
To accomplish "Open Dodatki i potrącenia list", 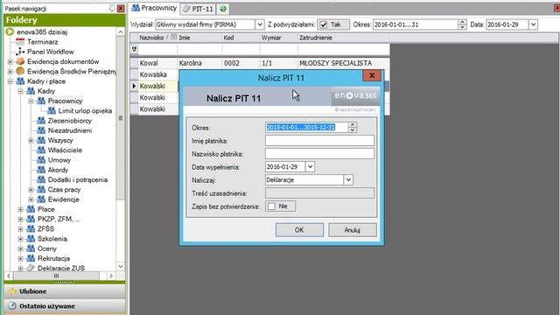I will (x=78, y=179).
